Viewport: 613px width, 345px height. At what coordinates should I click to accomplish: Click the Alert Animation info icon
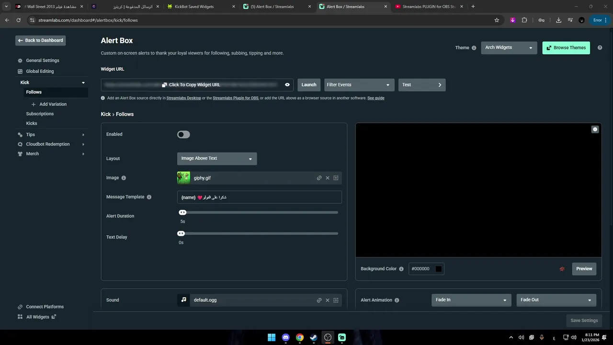click(x=397, y=300)
